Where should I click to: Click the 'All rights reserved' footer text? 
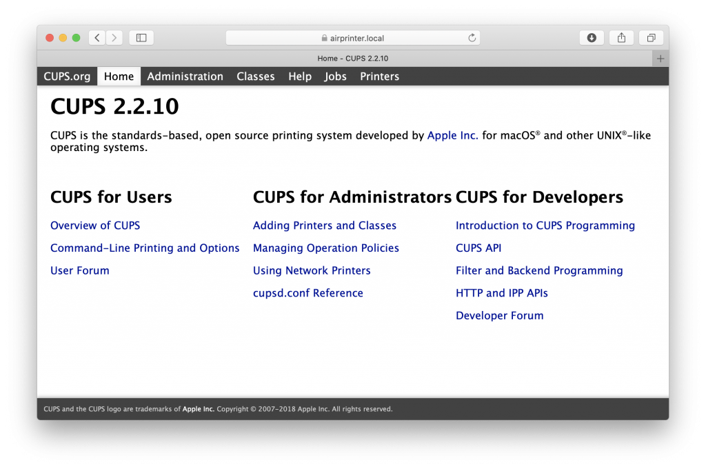362,409
